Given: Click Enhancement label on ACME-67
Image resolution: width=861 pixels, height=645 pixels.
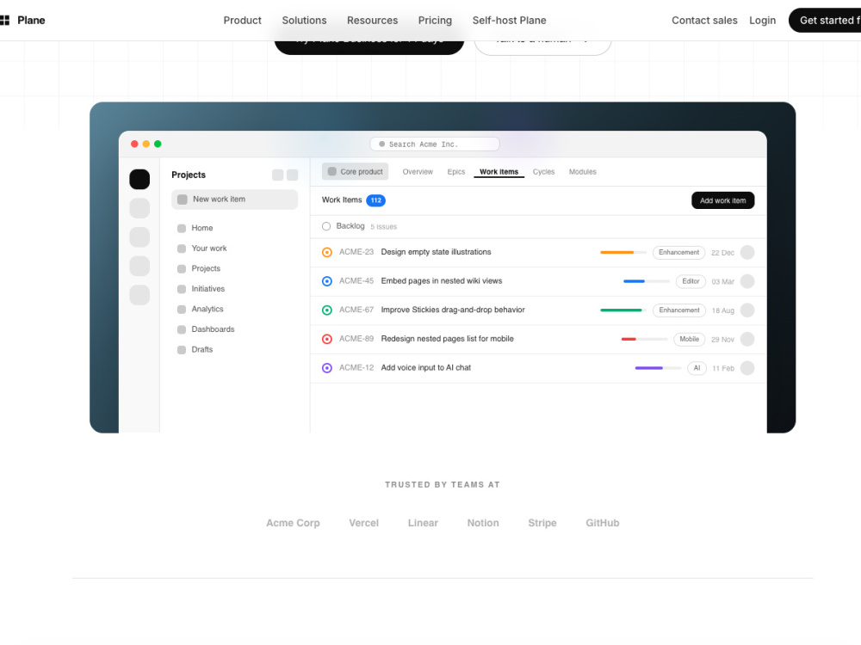Looking at the screenshot, I should click(x=679, y=310).
